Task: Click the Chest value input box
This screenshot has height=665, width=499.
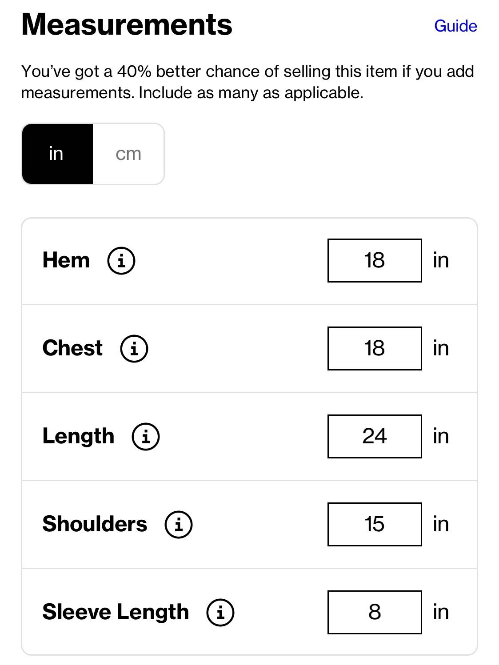Action: 374,348
